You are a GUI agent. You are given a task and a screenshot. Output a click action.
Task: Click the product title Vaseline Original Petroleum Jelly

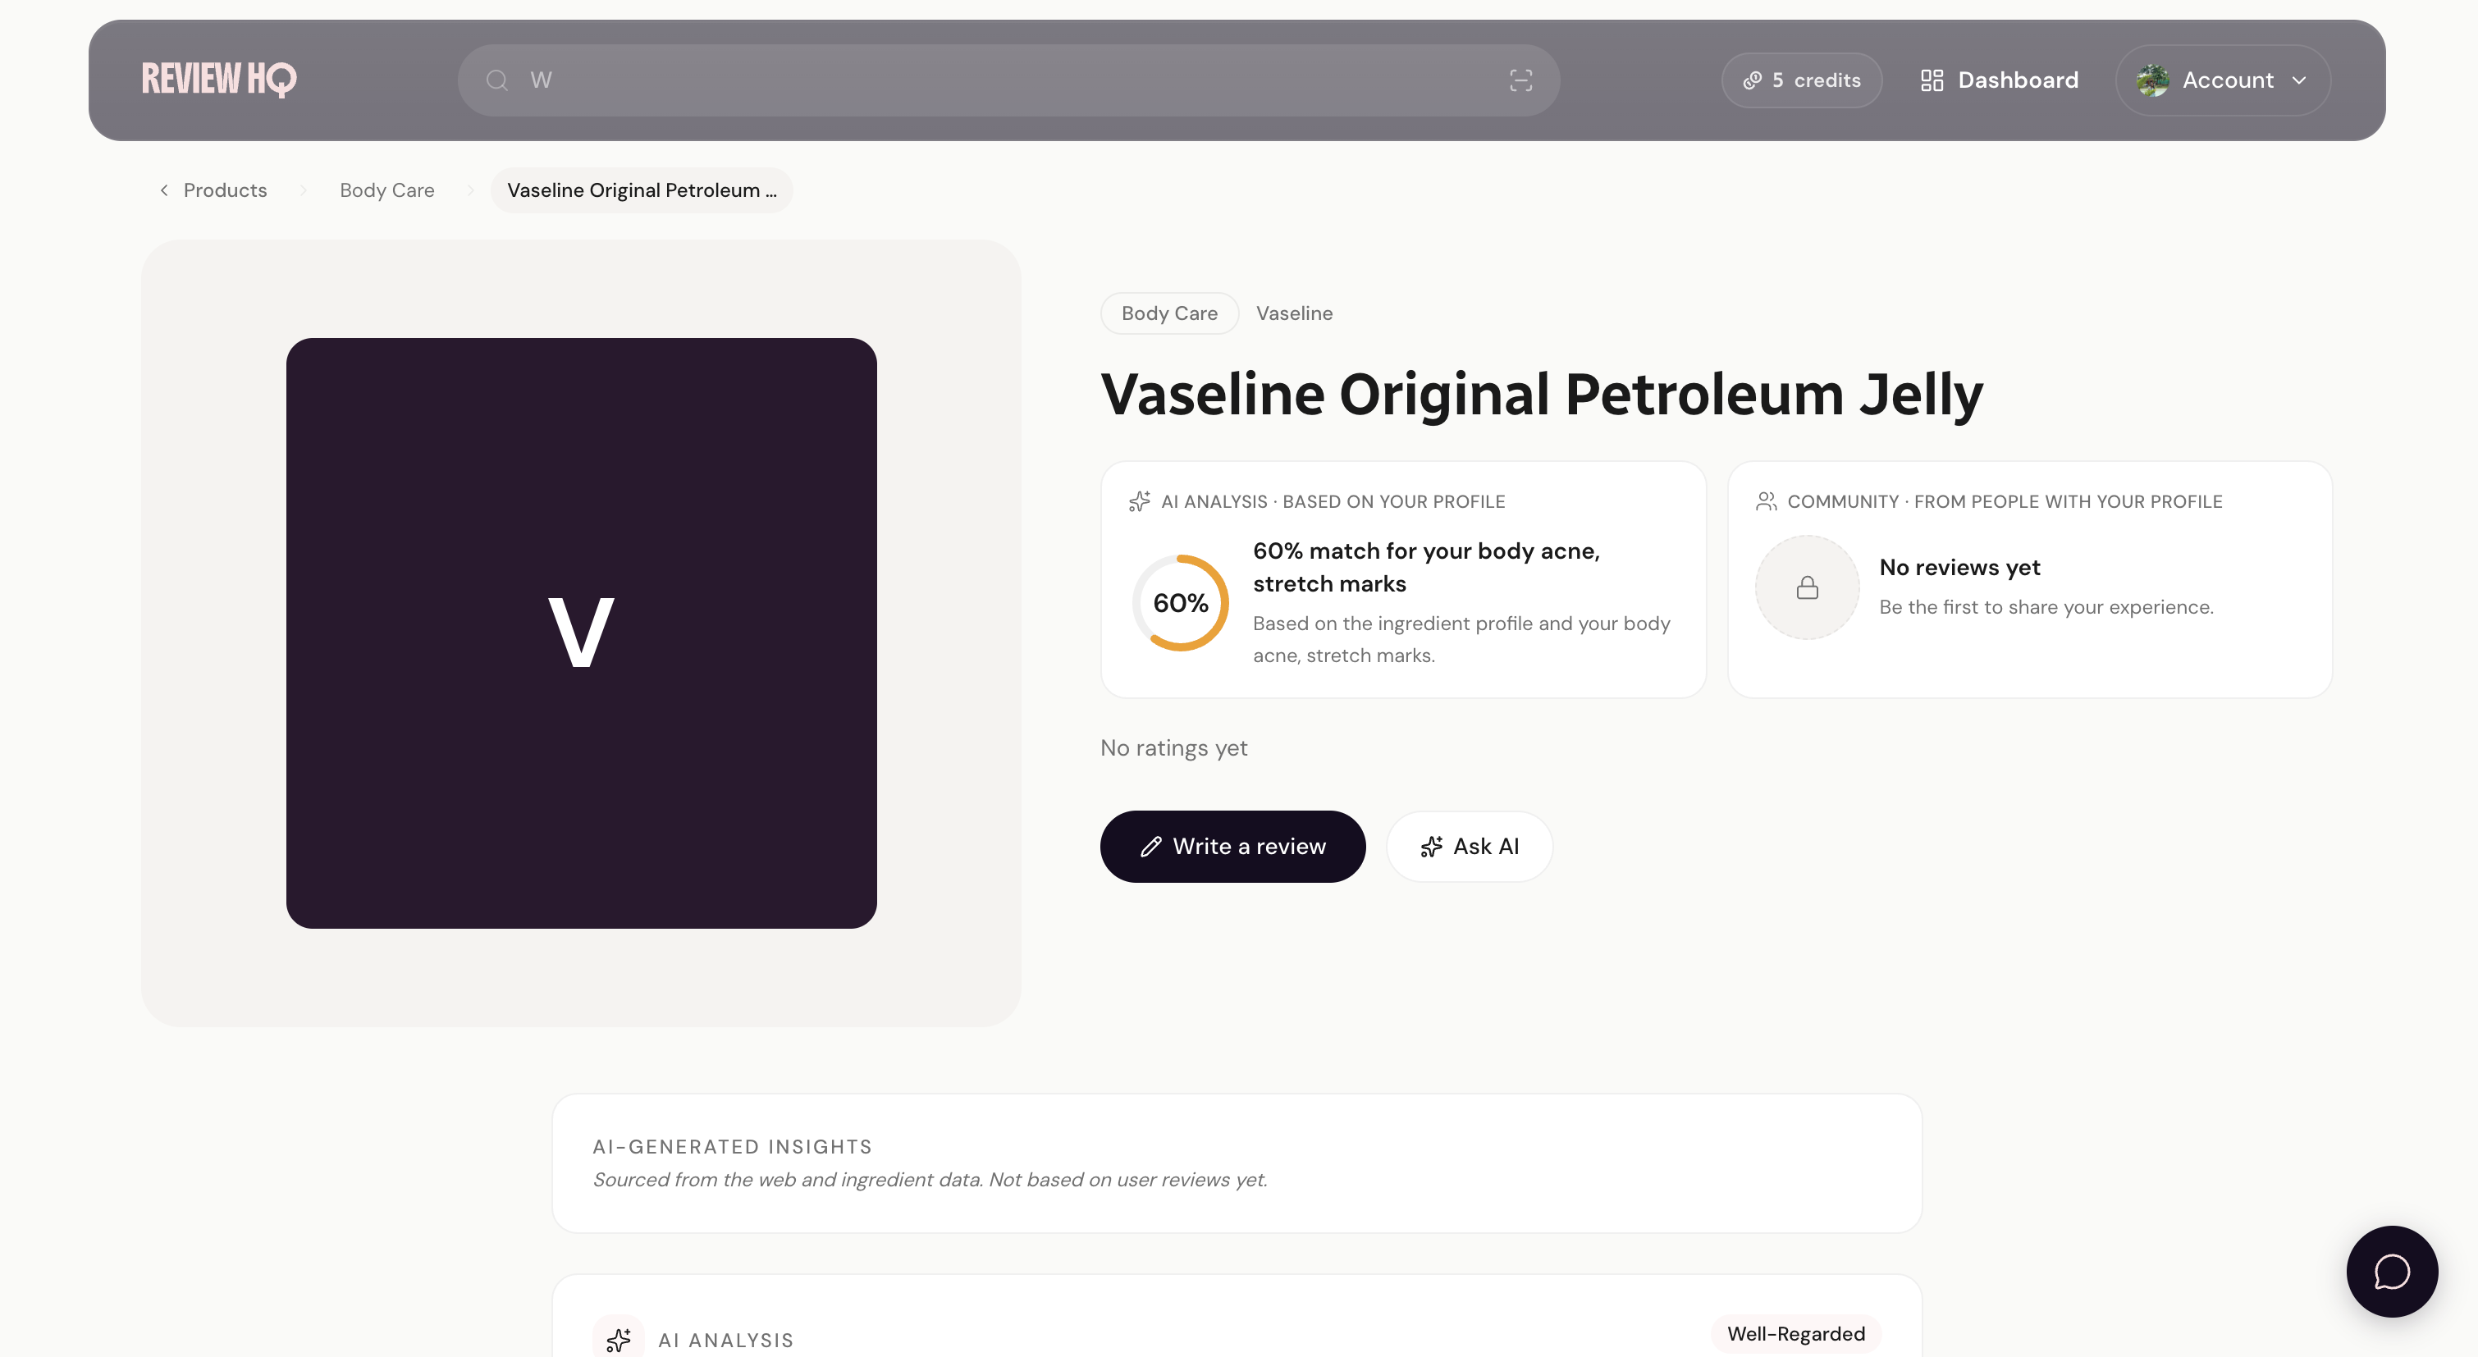(1541, 395)
